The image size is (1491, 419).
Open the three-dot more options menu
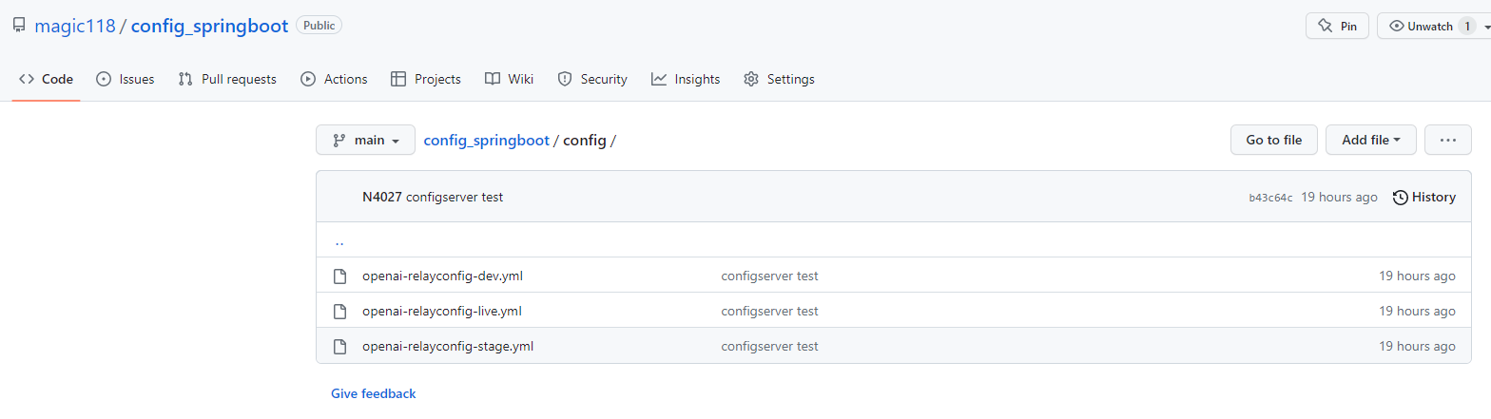tap(1448, 141)
